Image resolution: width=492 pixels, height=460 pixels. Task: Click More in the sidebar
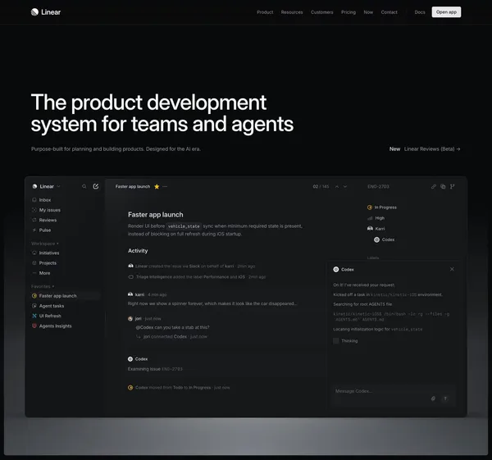[41, 273]
